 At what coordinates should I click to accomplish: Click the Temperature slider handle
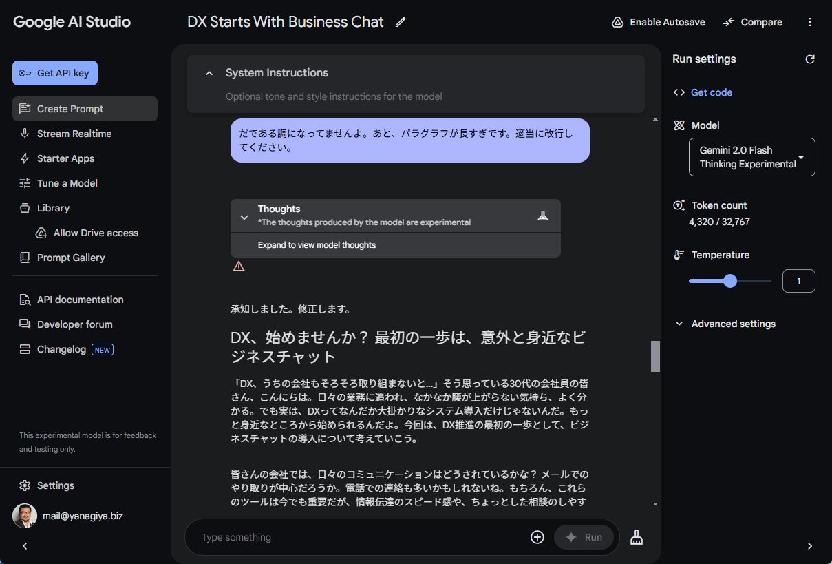click(730, 281)
